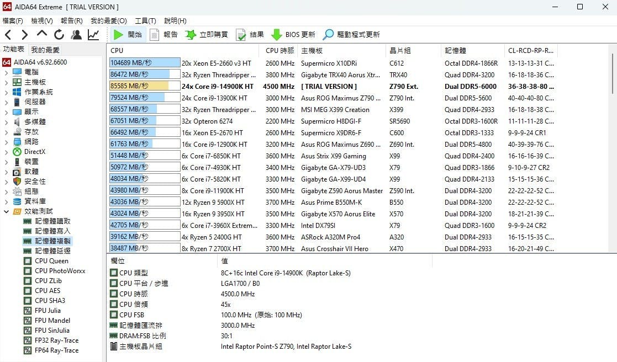This screenshot has width=617, height=362.
Task: Switch to the 功能表 tab
Action: pyautogui.click(x=13, y=49)
